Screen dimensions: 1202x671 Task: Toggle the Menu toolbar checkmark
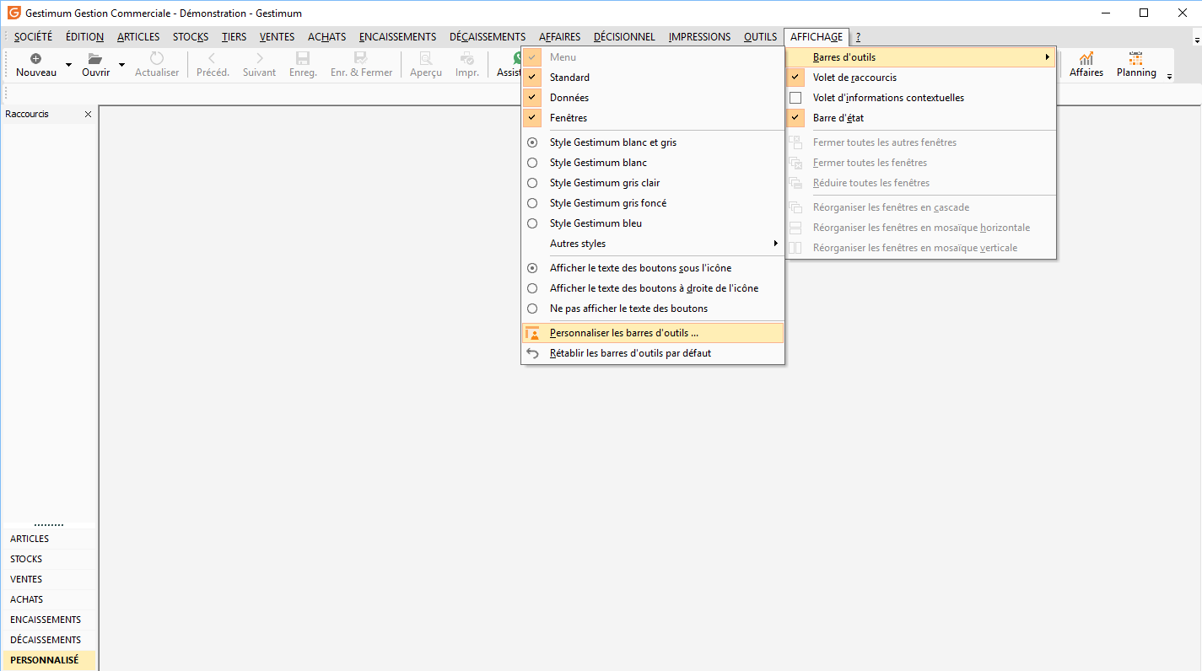tap(531, 57)
